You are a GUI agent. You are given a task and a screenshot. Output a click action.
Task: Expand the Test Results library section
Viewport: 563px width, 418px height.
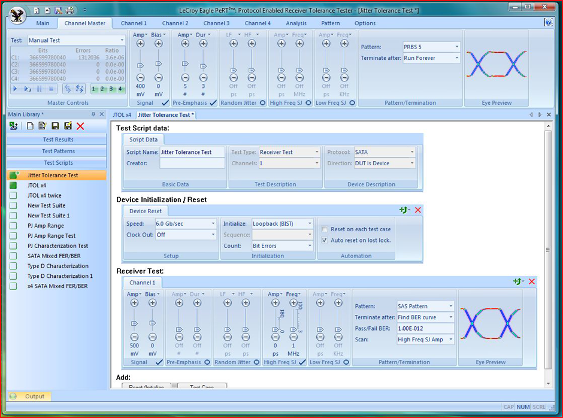click(57, 140)
